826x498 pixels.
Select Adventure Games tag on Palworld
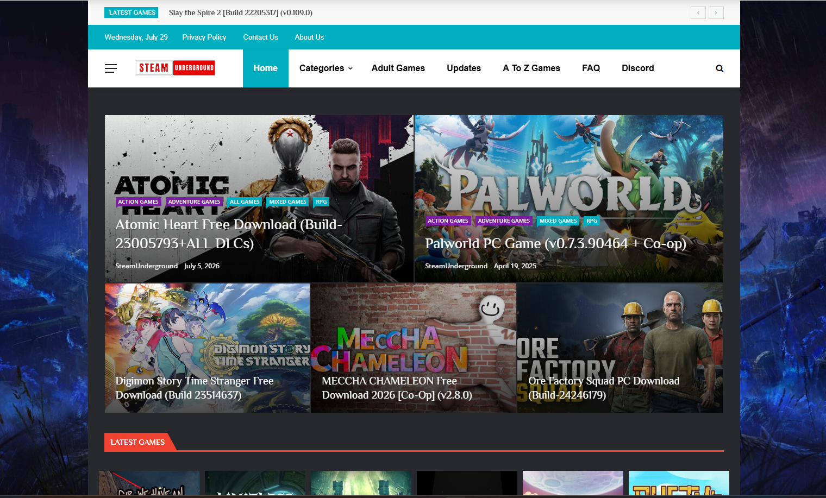(504, 221)
